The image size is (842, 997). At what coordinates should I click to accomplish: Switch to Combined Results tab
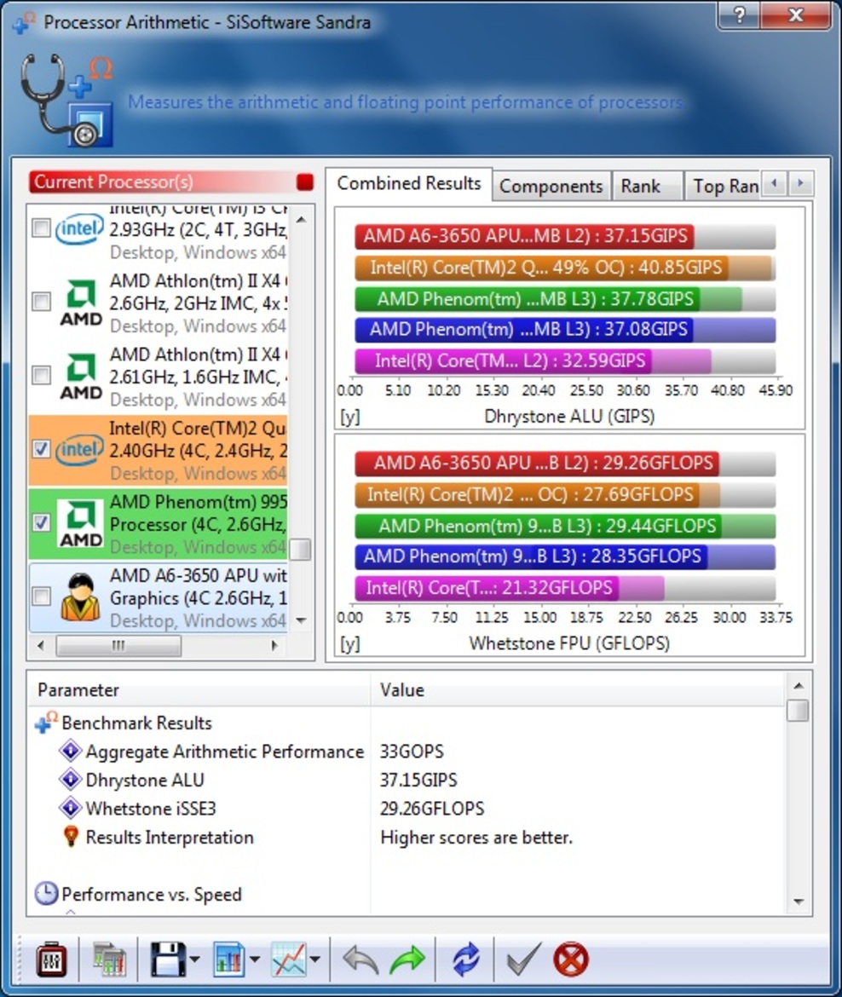[x=409, y=184]
